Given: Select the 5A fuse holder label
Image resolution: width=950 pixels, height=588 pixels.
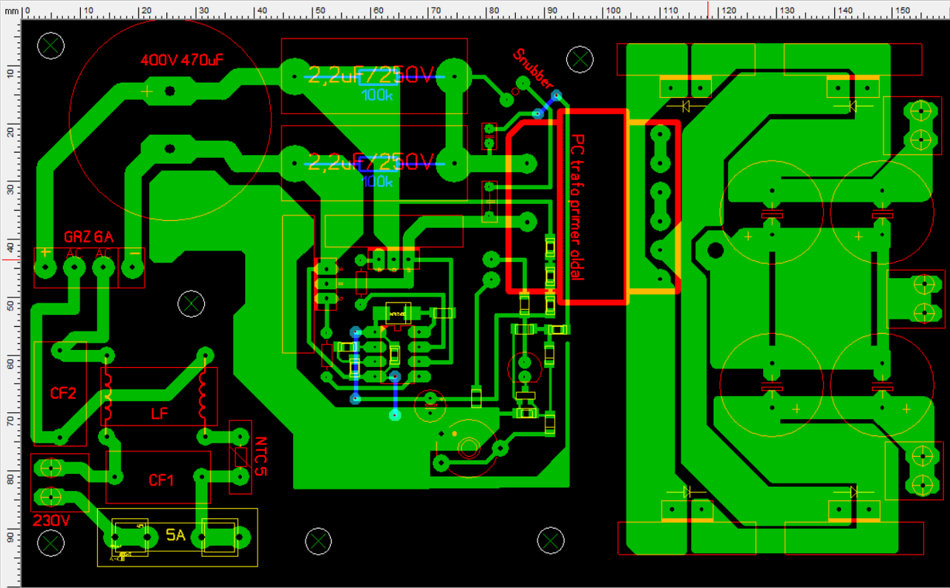Looking at the screenshot, I should (x=175, y=535).
